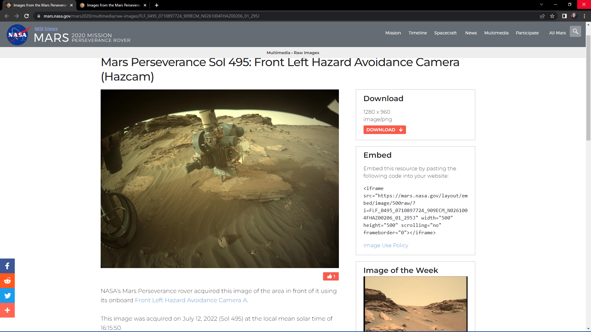Image resolution: width=591 pixels, height=332 pixels.
Task: Reload the page
Action: 26,16
